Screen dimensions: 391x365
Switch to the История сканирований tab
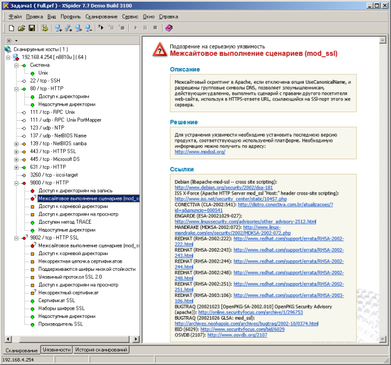click(x=101, y=350)
